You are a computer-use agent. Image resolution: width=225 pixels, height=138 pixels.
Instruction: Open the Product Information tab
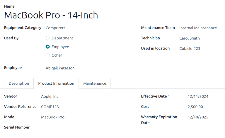tap(56, 84)
